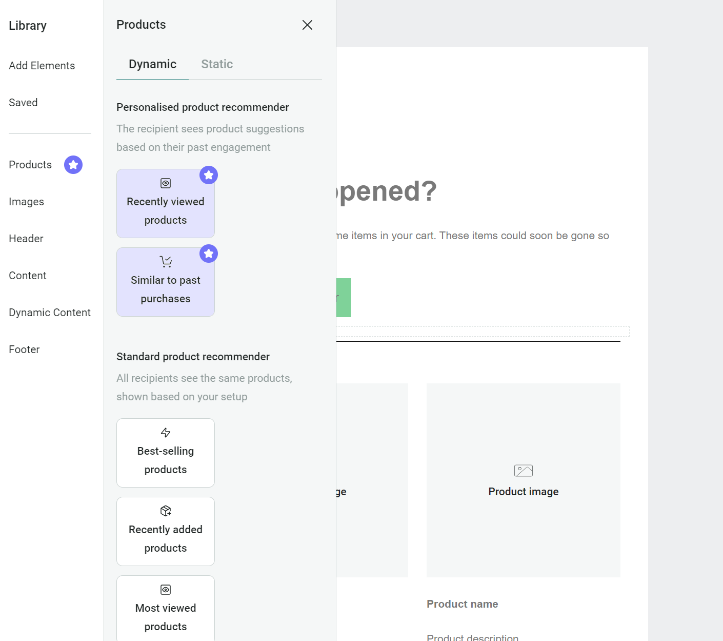Click the package icon on Recently added products
This screenshot has height=641, width=723.
coord(165,511)
